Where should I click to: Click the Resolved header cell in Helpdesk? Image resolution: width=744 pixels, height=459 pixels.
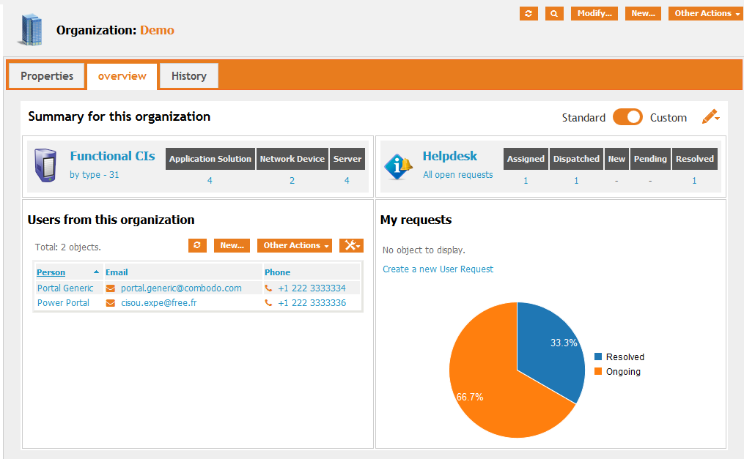695,159
